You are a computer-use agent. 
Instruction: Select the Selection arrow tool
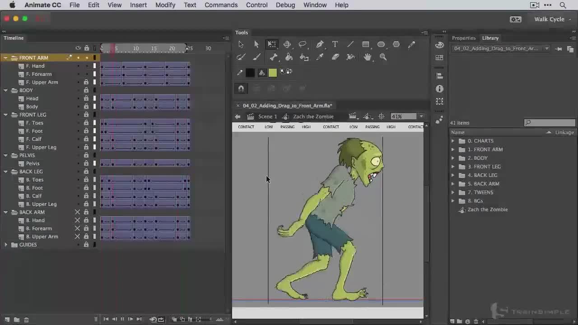point(241,44)
